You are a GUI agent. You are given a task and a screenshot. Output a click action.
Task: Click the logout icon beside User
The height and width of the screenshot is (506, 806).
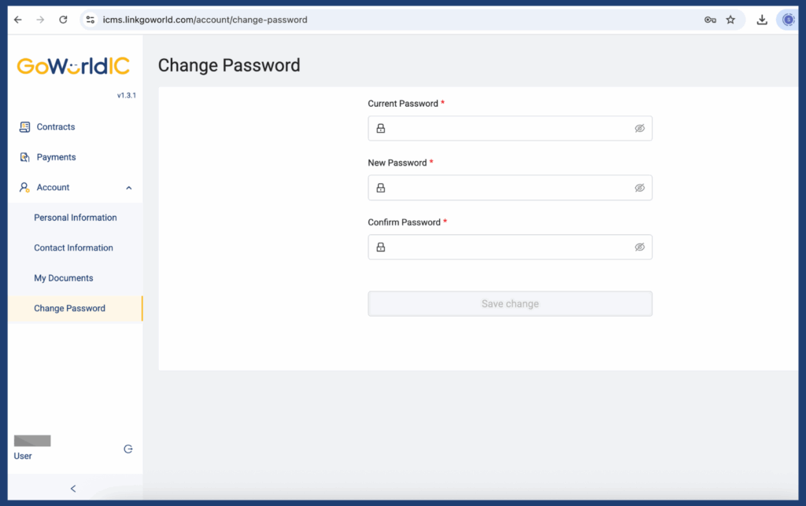tap(128, 449)
